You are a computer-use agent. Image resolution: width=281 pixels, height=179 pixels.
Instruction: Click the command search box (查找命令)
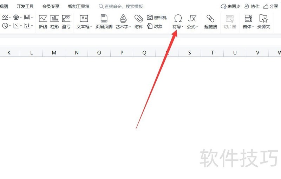[x=121, y=6]
